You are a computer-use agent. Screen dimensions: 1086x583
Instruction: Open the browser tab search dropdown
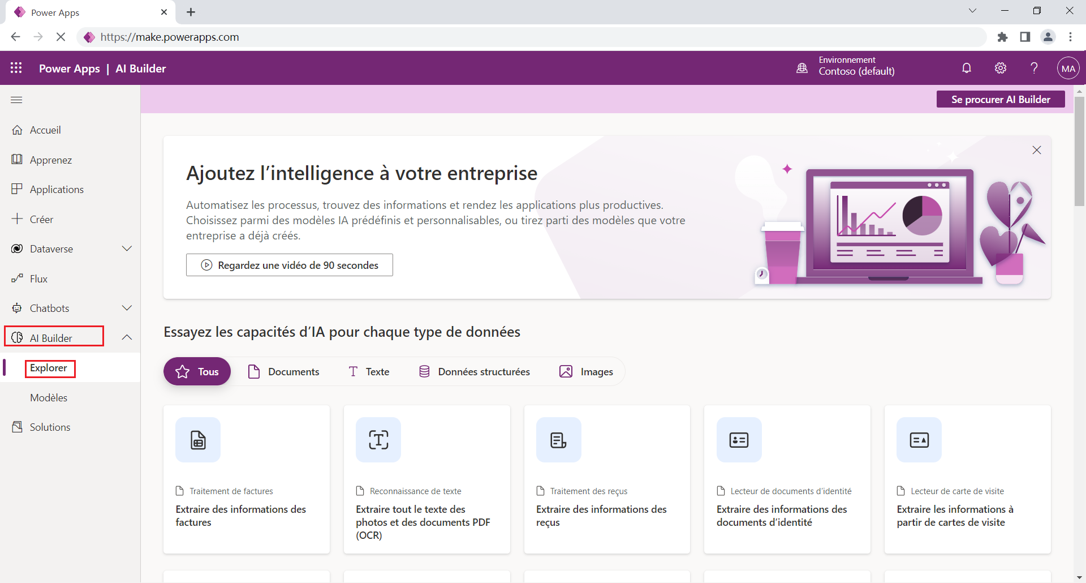[972, 11]
